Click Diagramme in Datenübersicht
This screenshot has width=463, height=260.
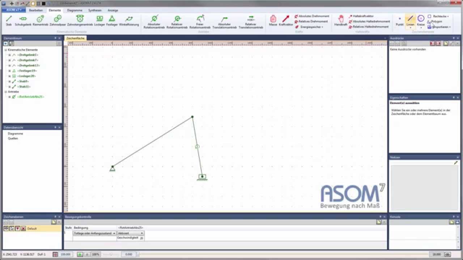tap(16, 134)
